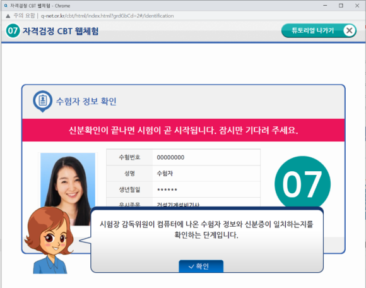Viewport: 366px width, 288px height.
Task: Maximize the Chrome window
Action: point(341,6)
